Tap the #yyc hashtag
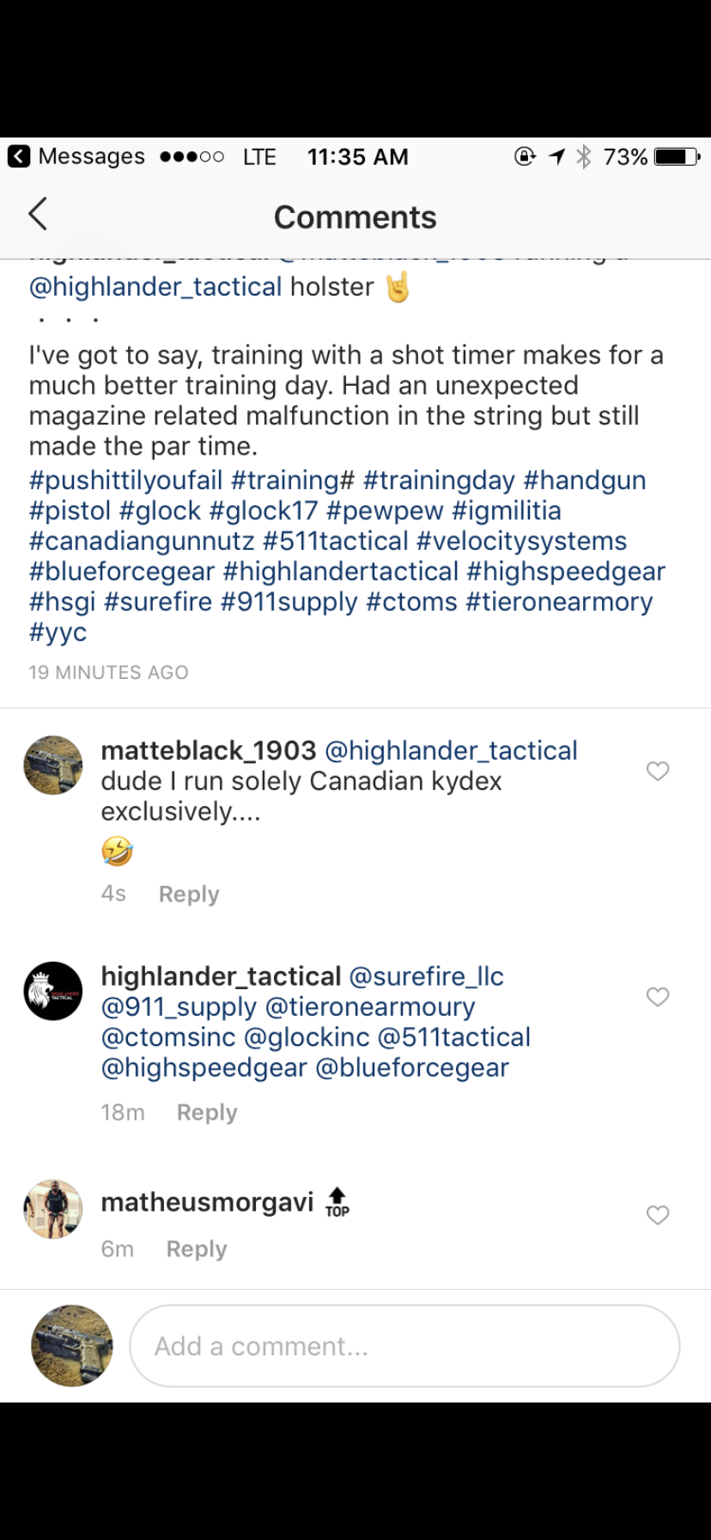The width and height of the screenshot is (711, 1540). click(58, 632)
